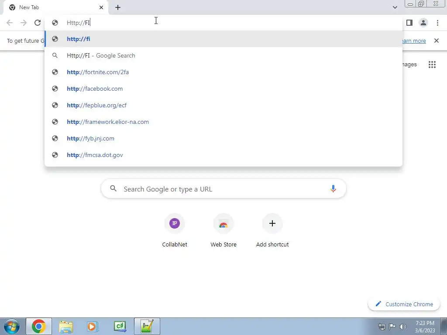447x335 pixels.
Task: Click the search icon beside Google Search suggestion
Action: (x=55, y=55)
